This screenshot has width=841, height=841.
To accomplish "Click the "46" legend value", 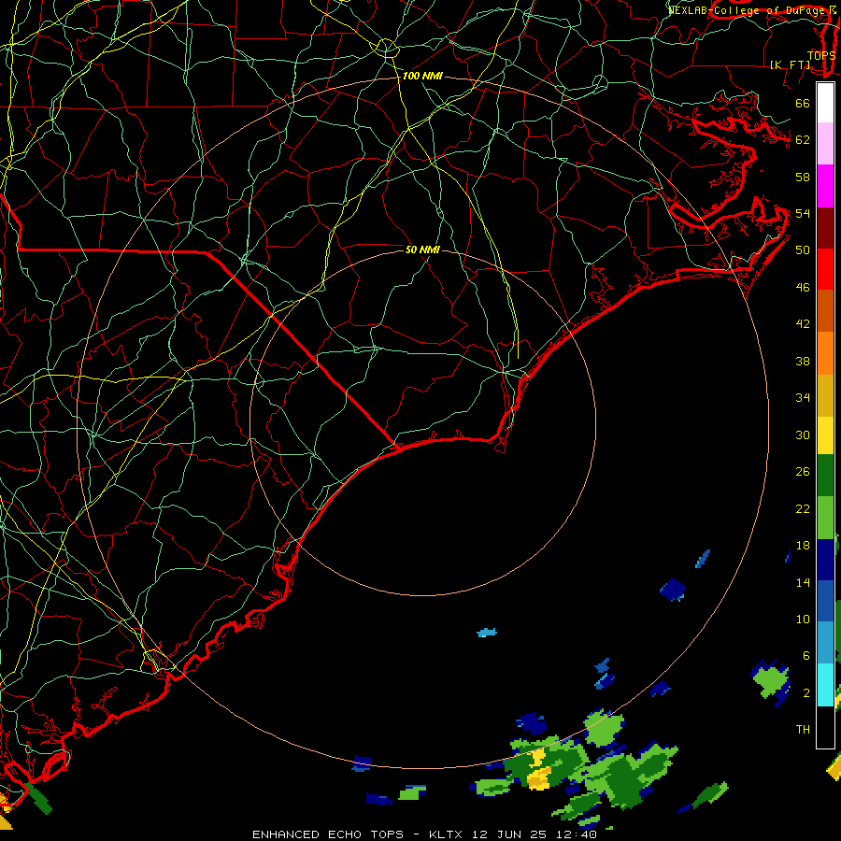I will [x=803, y=288].
